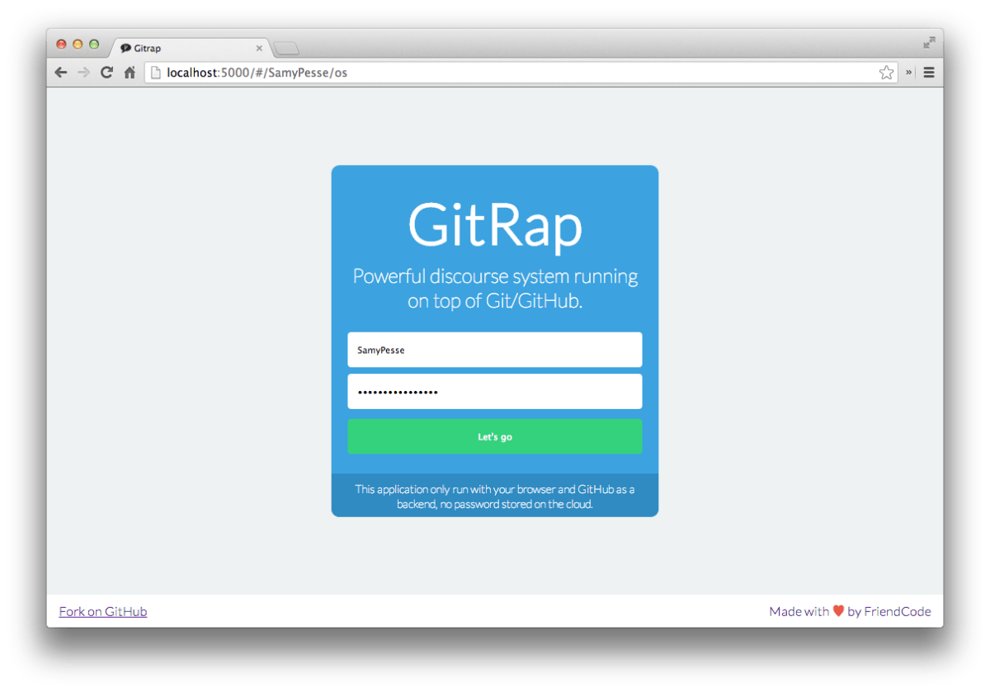The width and height of the screenshot is (990, 692).
Task: Click the page icon in the address bar
Action: coord(155,73)
